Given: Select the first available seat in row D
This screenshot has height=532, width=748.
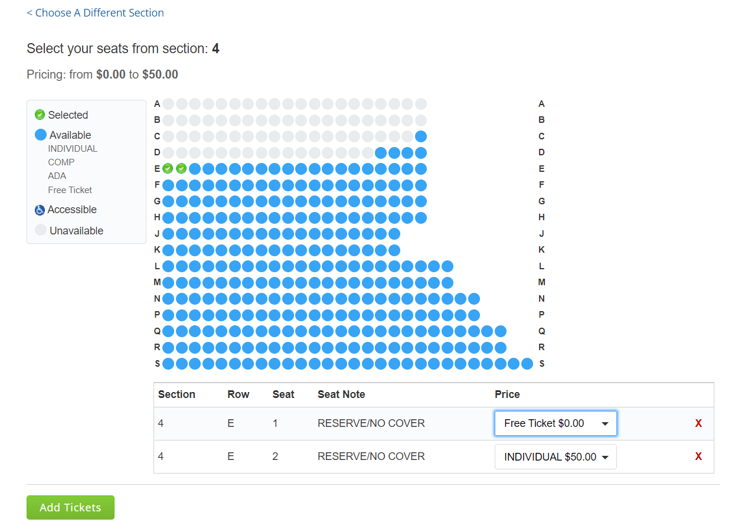Looking at the screenshot, I should tap(381, 152).
